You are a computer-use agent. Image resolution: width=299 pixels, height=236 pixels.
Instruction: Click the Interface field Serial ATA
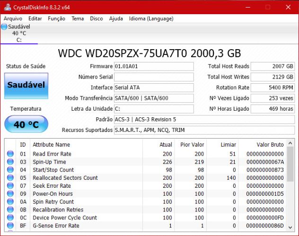click(154, 87)
